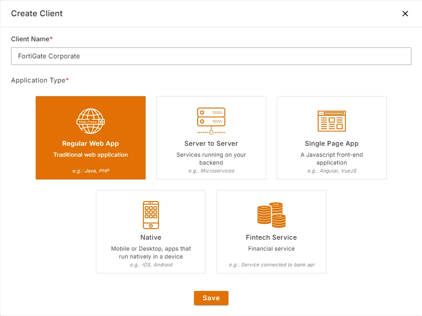Select the Server to Server application type
The image size is (422, 316).
coord(211,137)
